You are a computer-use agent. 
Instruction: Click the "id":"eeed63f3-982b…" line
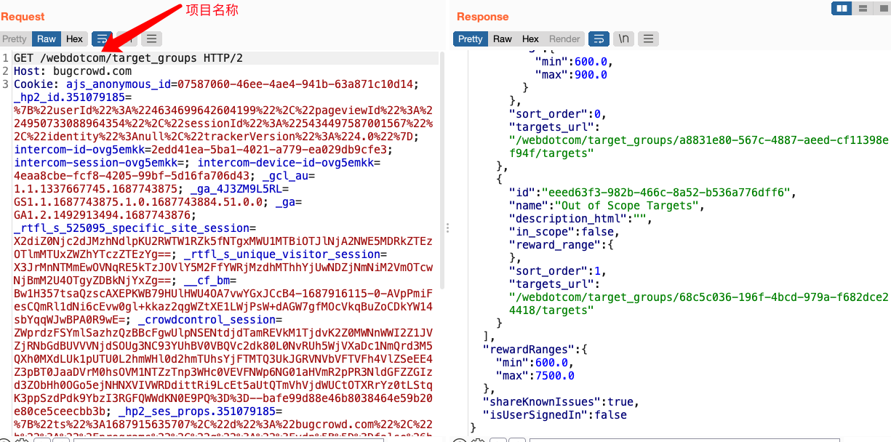pos(653,192)
